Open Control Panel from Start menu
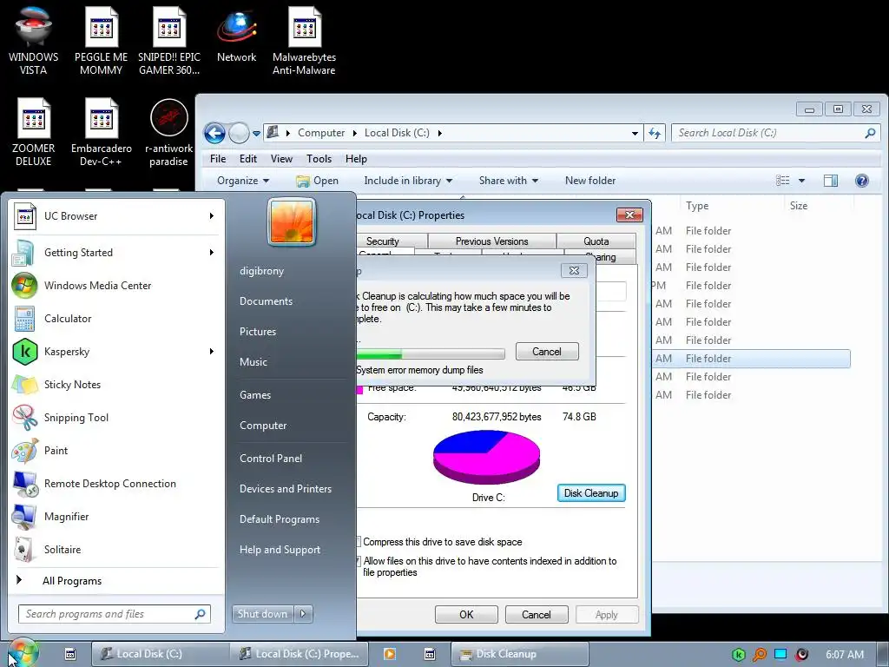 [x=271, y=459]
